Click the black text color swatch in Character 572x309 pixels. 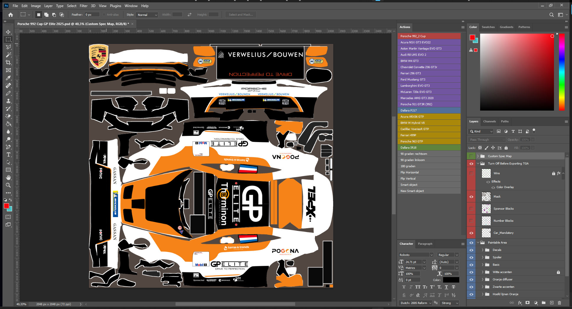click(x=451, y=280)
